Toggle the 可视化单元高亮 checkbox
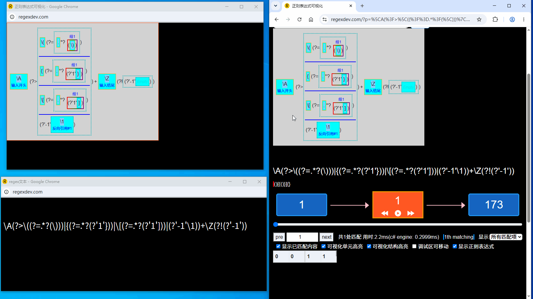 (324, 246)
